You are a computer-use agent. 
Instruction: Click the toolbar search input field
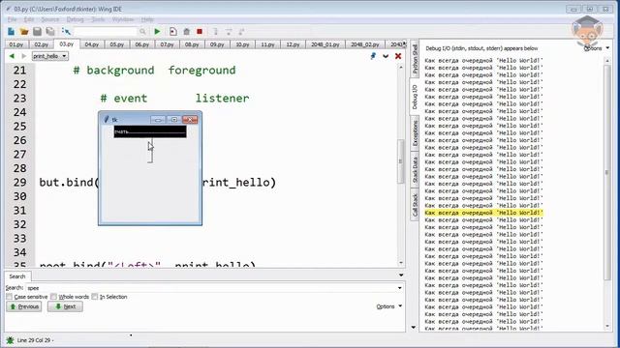pyautogui.click(x=106, y=32)
